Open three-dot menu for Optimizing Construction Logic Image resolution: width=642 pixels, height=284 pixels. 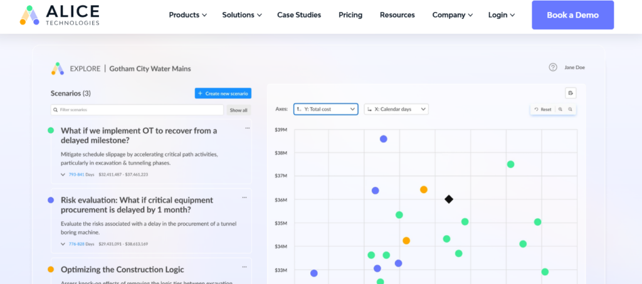[245, 267]
